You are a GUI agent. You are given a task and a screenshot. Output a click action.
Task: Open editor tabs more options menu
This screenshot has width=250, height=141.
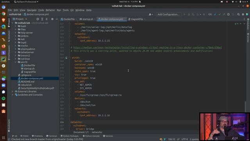click(x=244, y=19)
